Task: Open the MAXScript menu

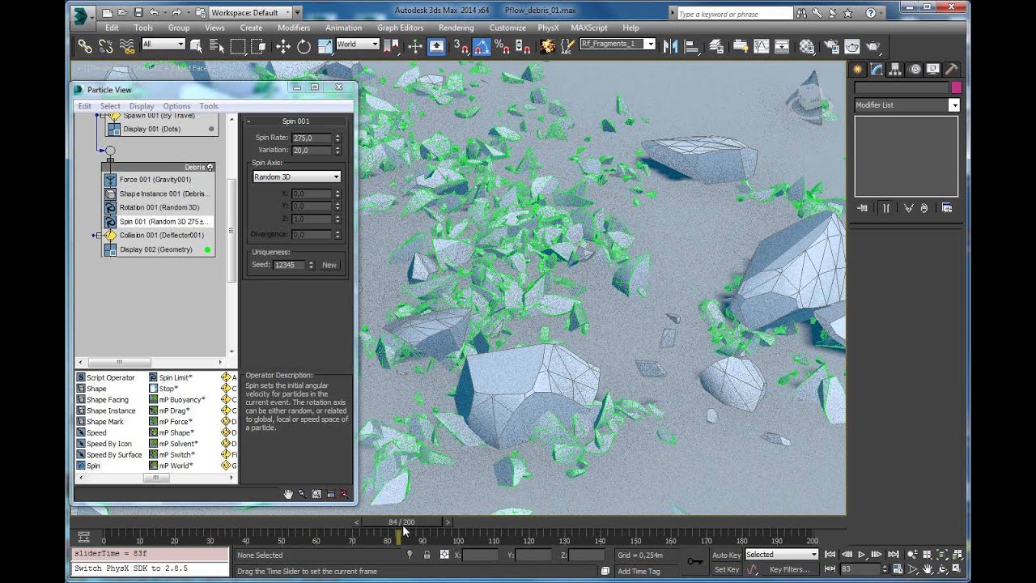Action: pyautogui.click(x=588, y=28)
